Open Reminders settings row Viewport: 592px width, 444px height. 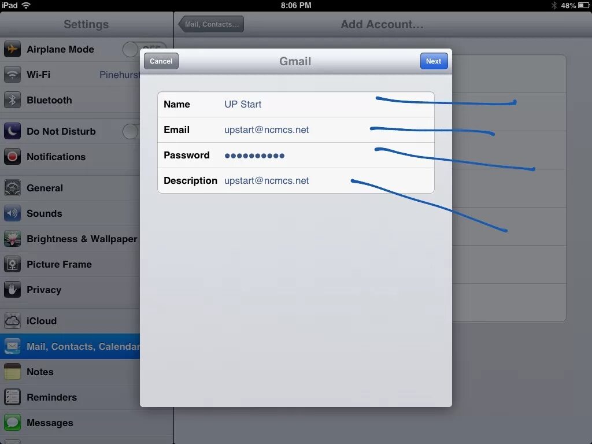[70, 397]
